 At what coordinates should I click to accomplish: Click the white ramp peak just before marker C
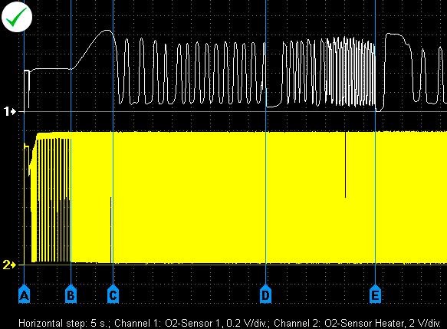(107, 31)
